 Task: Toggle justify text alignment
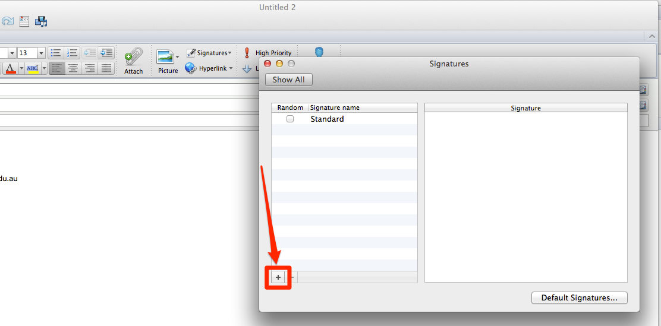coord(106,67)
